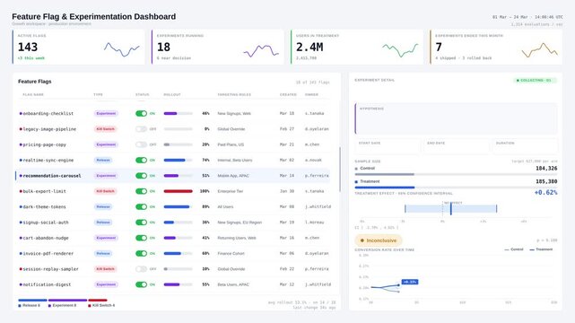Select the dark-theme-tokens flag name
Screen dimensions: 575x323
(x=44, y=206)
